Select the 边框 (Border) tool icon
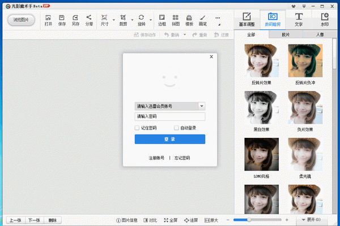 [162, 20]
